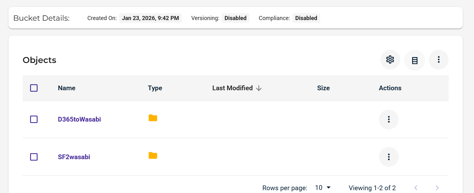This screenshot has height=193, width=474.
Task: Check the select all objects checkbox
Action: pyautogui.click(x=34, y=88)
